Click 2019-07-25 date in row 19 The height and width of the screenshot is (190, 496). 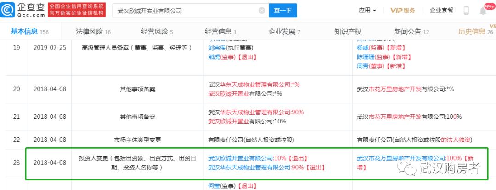tap(50, 48)
